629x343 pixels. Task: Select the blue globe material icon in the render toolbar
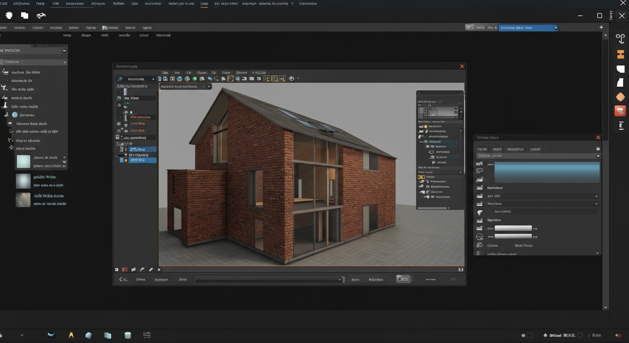point(179,79)
